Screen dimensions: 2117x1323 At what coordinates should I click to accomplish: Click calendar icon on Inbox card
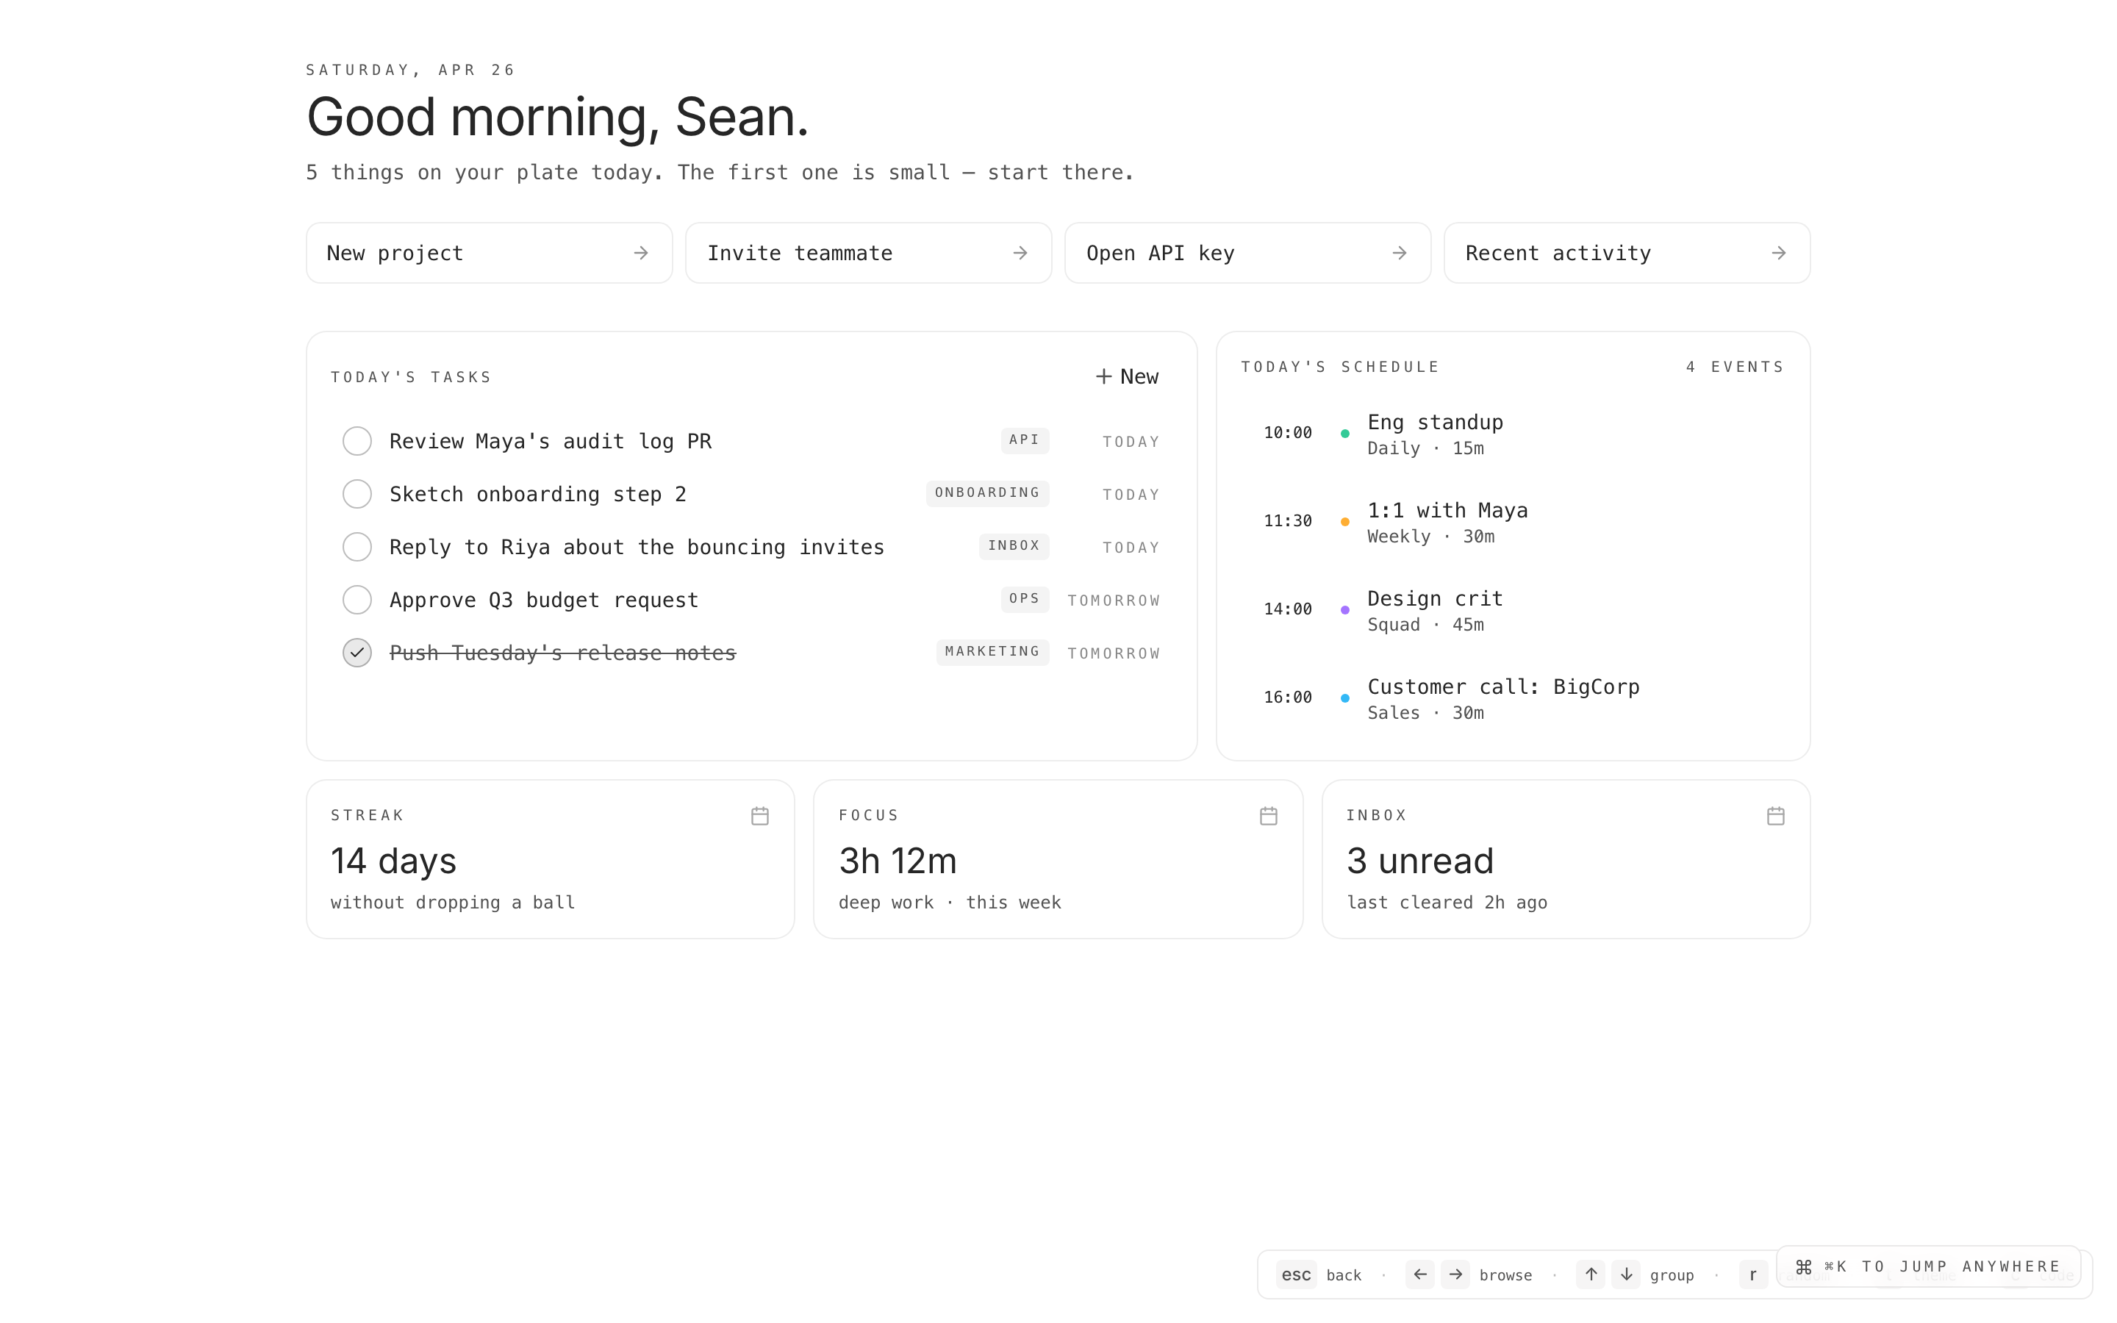click(x=1775, y=816)
